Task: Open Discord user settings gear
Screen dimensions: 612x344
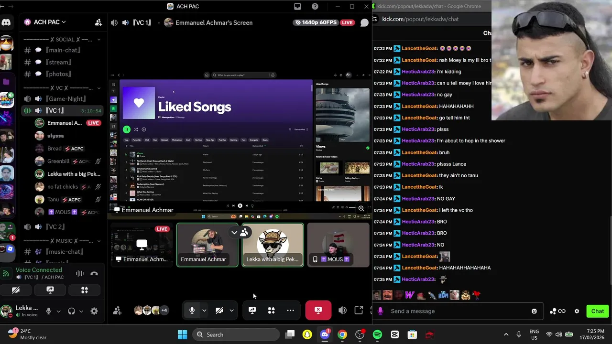Action: (x=94, y=311)
